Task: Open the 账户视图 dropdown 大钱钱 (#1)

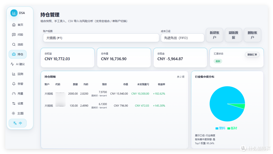Action: click(x=101, y=38)
